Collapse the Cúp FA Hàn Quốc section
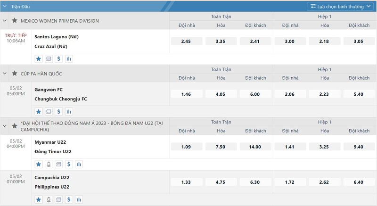Screen dimensions: 377x206 pos(5,74)
